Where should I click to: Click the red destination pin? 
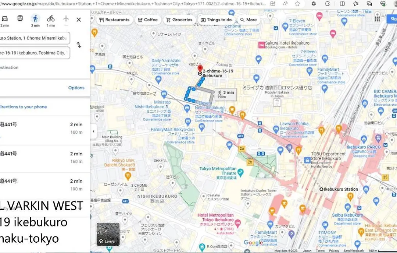click(x=200, y=68)
